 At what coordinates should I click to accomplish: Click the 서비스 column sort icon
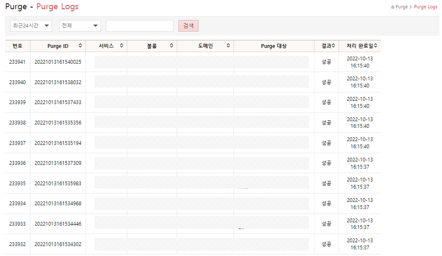tap(121, 46)
